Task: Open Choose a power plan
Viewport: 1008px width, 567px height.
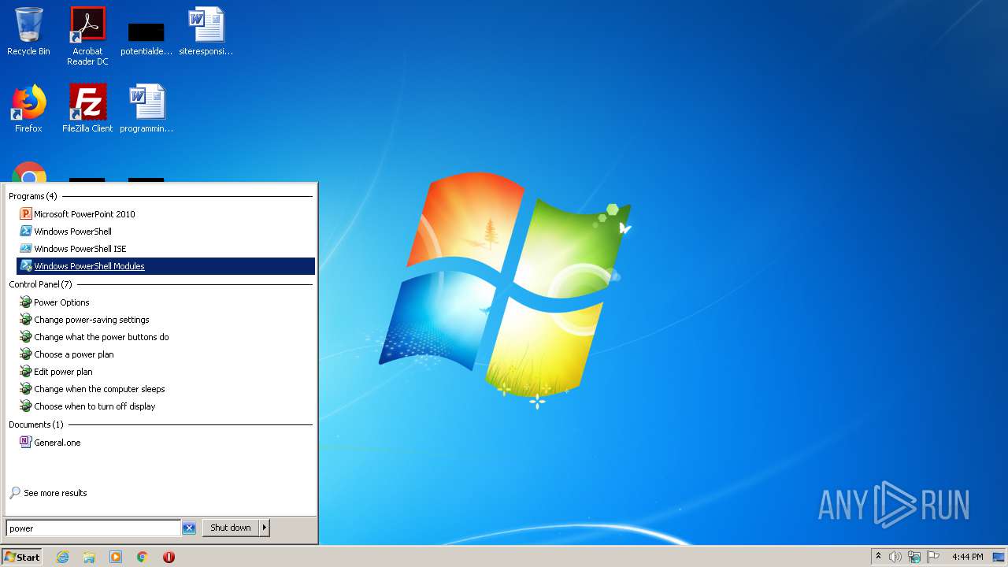Action: click(x=165, y=354)
